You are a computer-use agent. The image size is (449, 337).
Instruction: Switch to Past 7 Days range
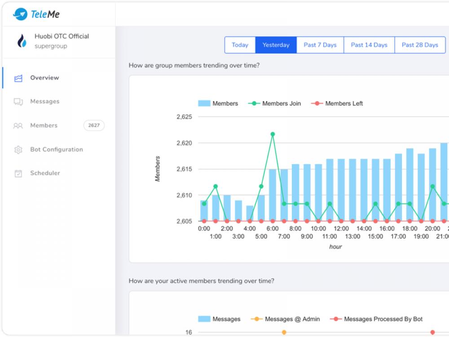[320, 45]
